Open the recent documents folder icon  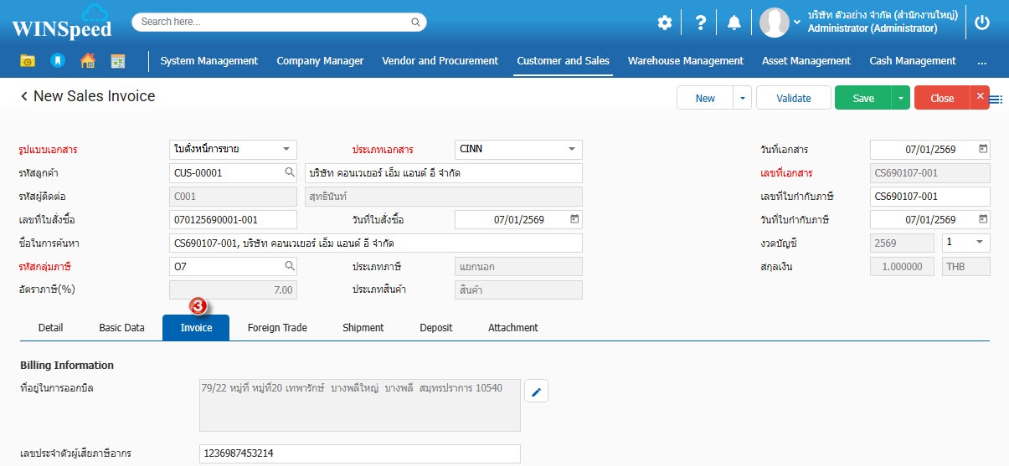click(28, 61)
